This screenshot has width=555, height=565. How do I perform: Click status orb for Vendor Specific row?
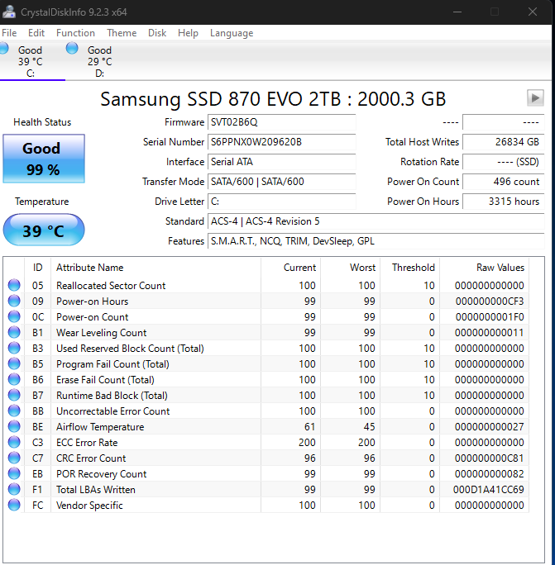point(14,505)
